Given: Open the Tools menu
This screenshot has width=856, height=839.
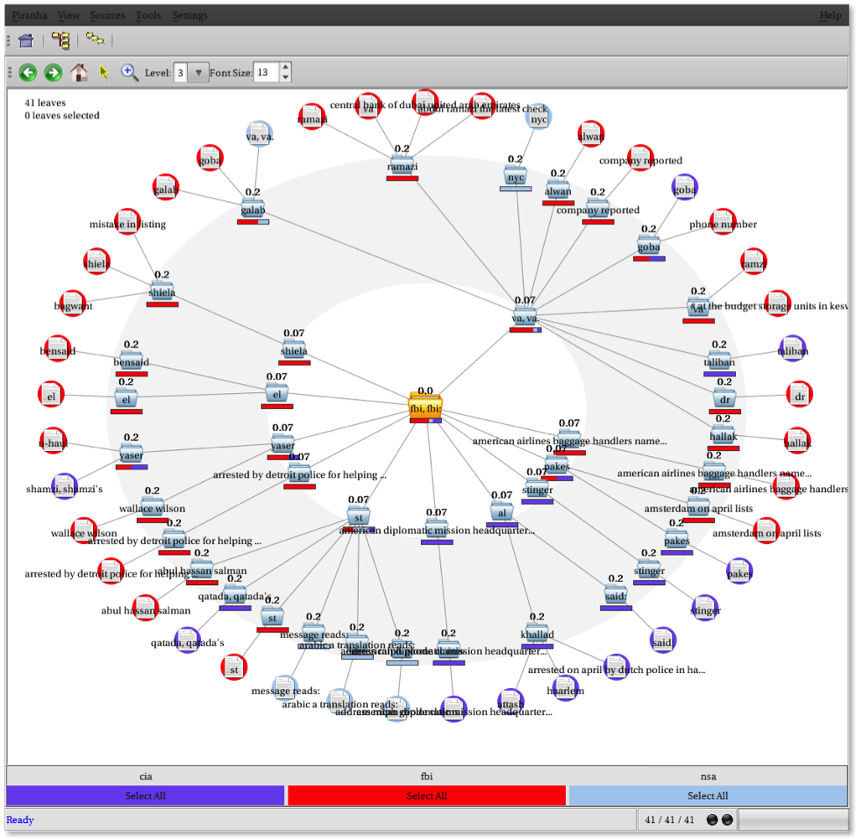Looking at the screenshot, I should tap(148, 15).
